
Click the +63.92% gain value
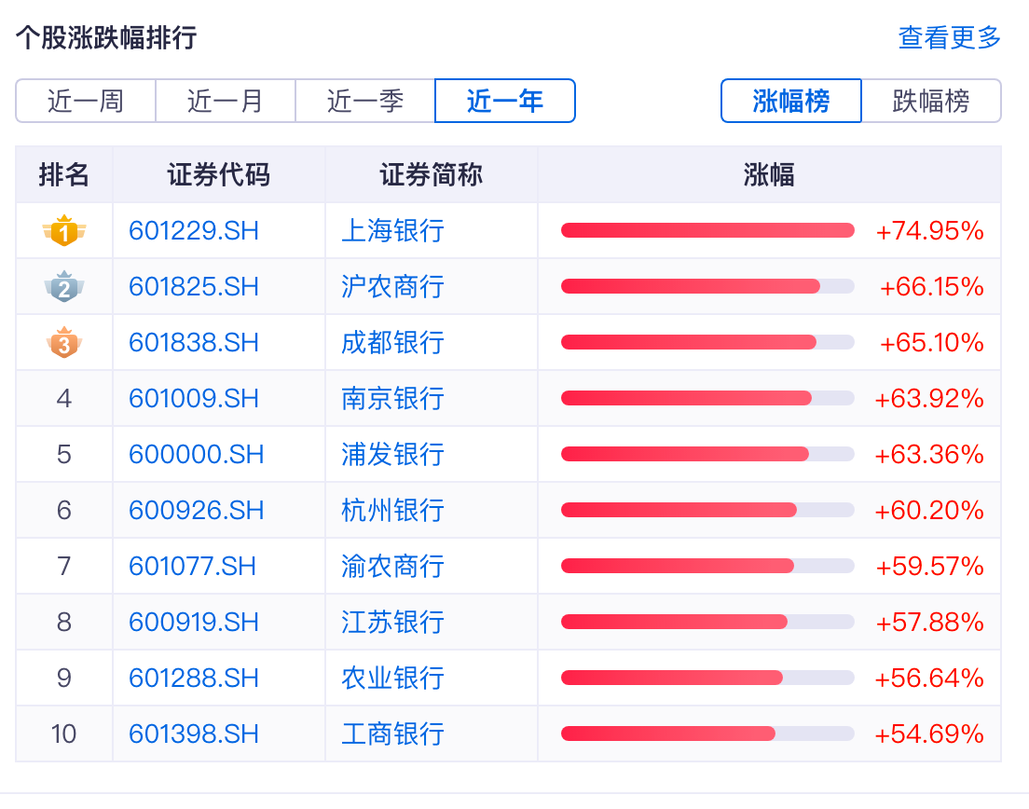click(929, 398)
